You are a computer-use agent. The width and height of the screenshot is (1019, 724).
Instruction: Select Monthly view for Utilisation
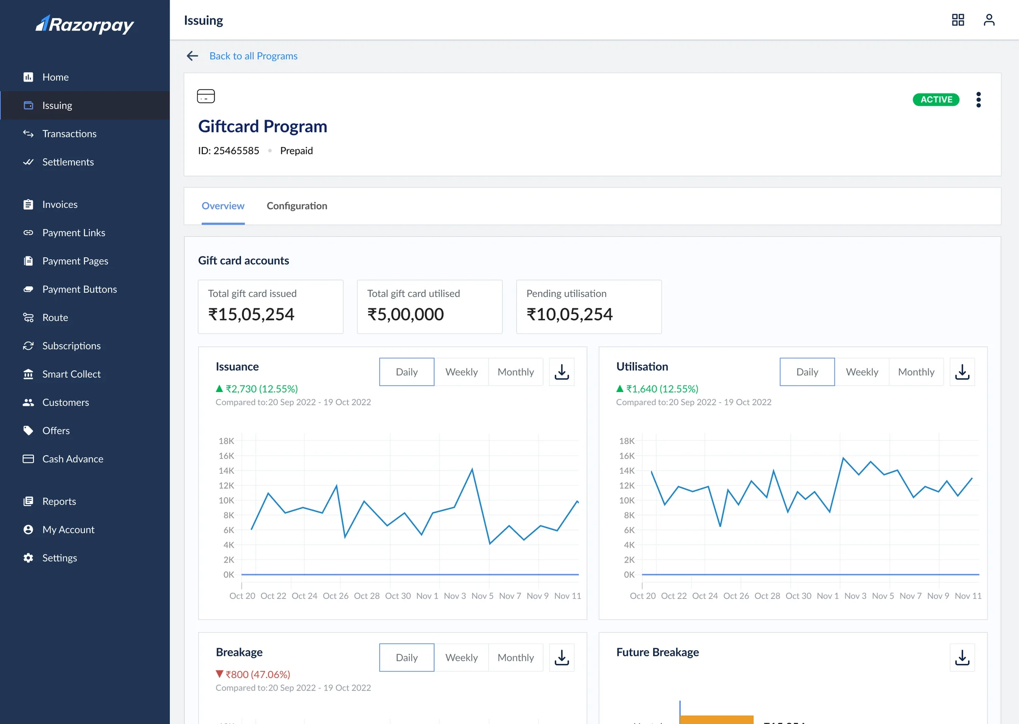pos(916,372)
